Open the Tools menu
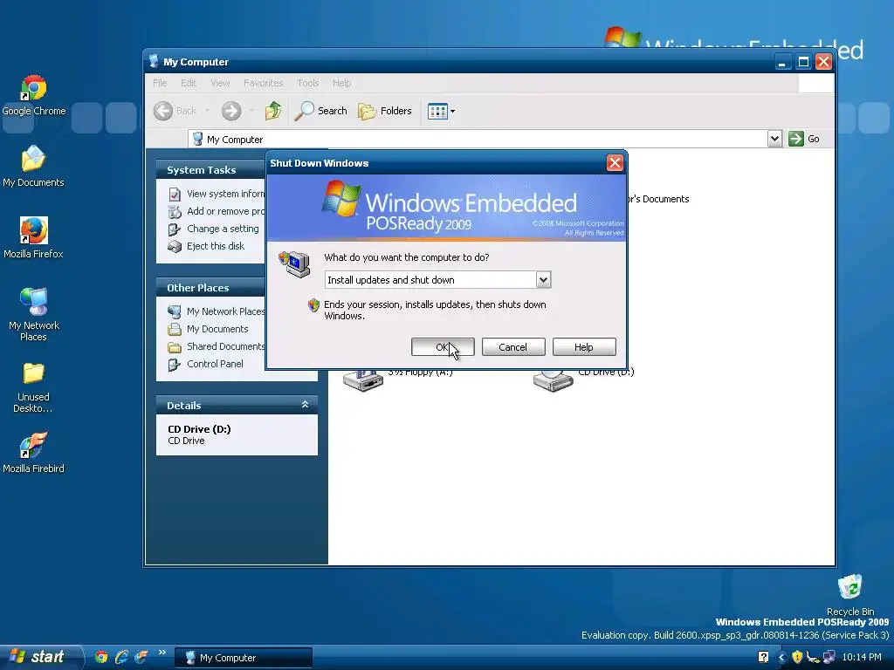 308,83
